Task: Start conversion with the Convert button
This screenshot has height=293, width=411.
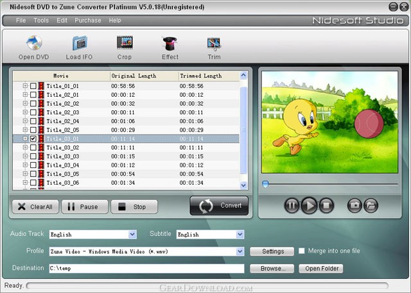Action: 219,206
